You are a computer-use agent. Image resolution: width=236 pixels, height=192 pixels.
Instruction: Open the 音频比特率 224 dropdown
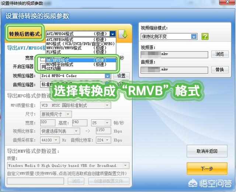pyautogui.click(x=103, y=140)
